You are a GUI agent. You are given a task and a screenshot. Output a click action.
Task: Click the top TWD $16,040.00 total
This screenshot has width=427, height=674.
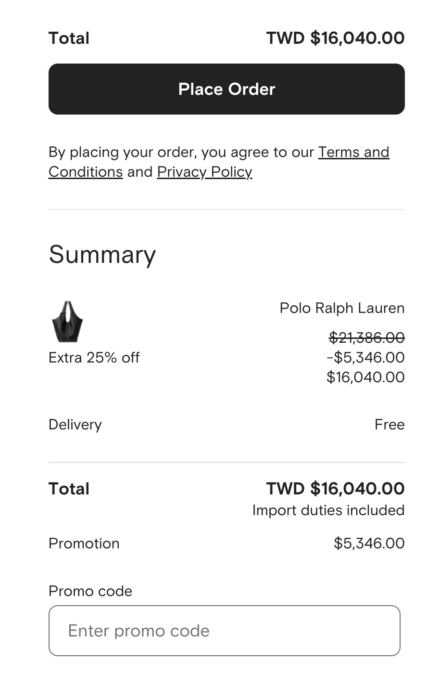[x=335, y=38]
